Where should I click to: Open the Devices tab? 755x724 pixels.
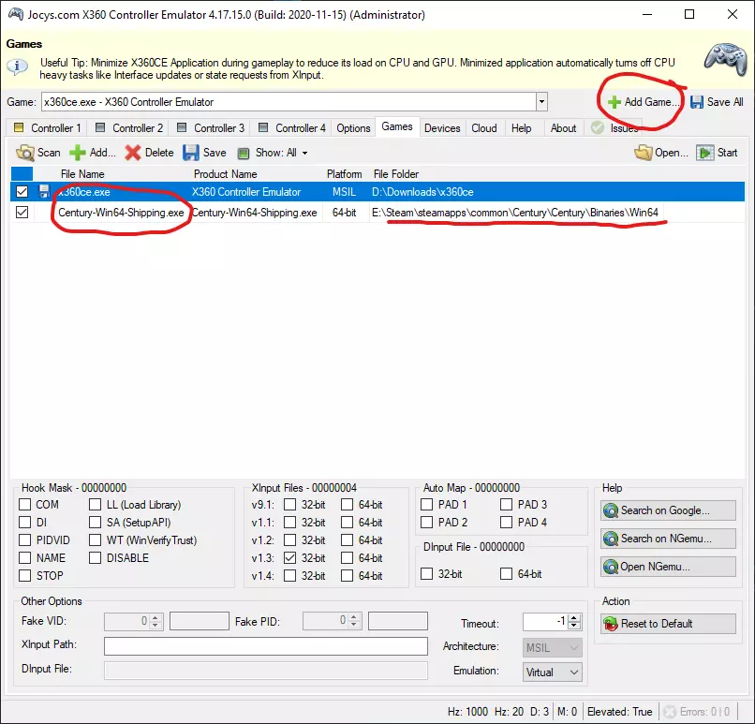(x=442, y=128)
